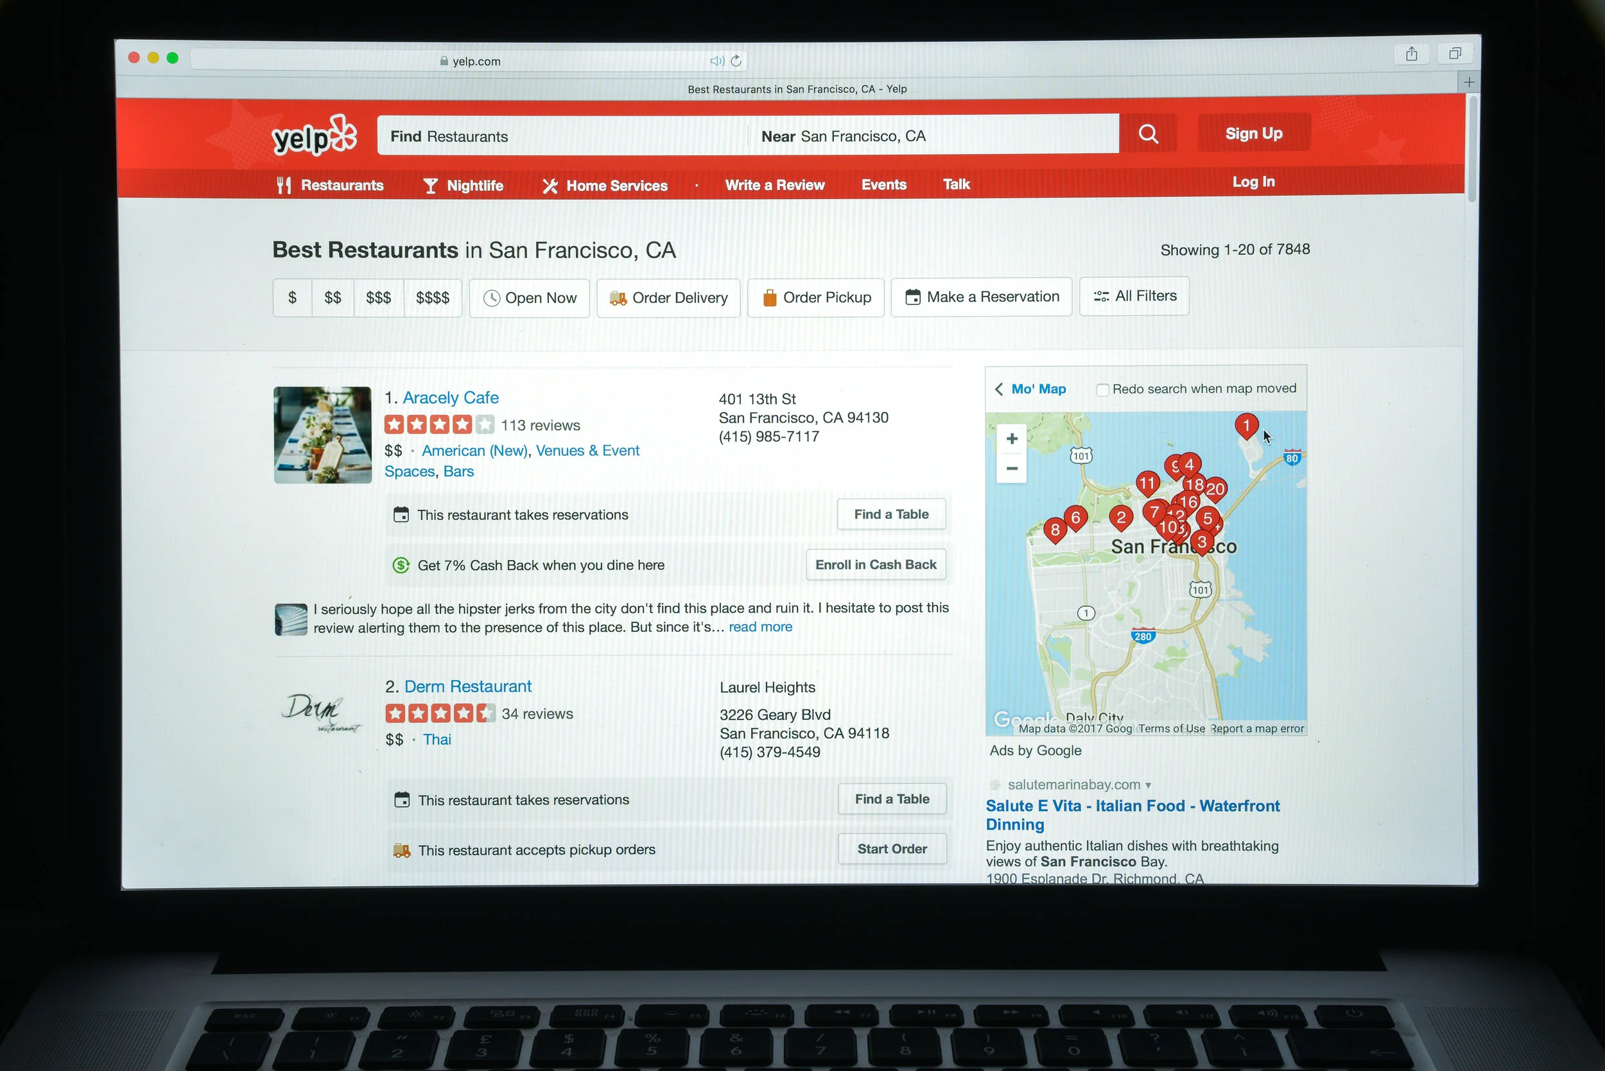This screenshot has height=1071, width=1605.
Task: Click map pin number 4
Action: (1189, 465)
